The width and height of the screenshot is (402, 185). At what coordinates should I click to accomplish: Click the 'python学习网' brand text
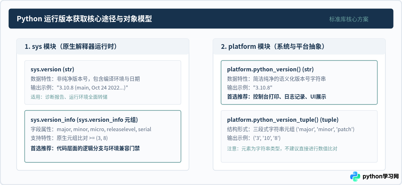pos(381,177)
